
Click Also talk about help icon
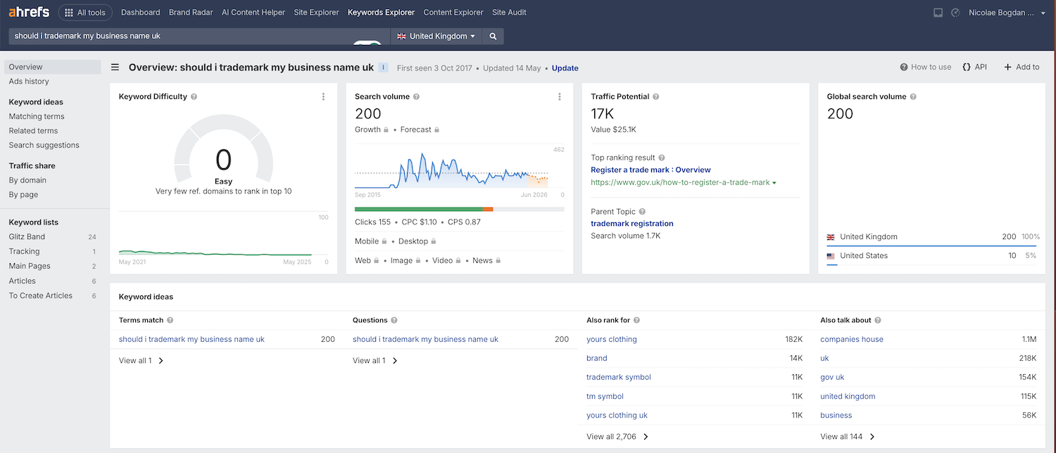tap(878, 320)
